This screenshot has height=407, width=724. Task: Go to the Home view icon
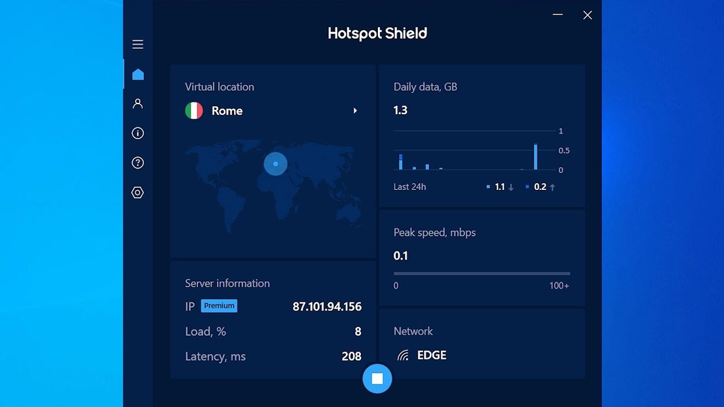coord(137,74)
